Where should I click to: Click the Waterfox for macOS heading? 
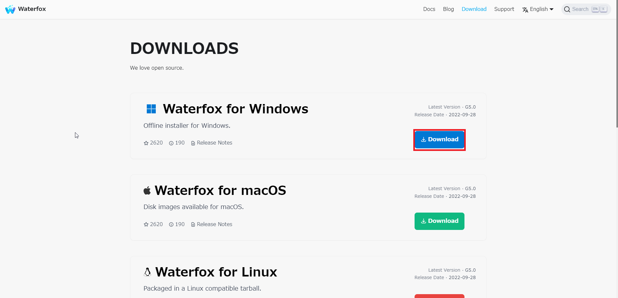pyautogui.click(x=220, y=190)
